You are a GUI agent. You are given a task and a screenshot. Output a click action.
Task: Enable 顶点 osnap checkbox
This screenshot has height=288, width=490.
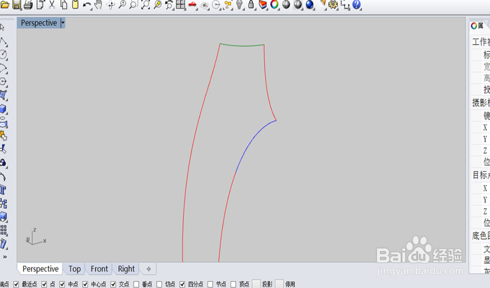click(x=233, y=284)
